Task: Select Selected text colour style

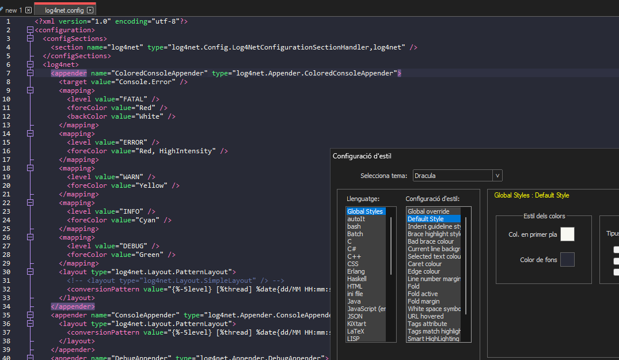Action: pos(434,256)
